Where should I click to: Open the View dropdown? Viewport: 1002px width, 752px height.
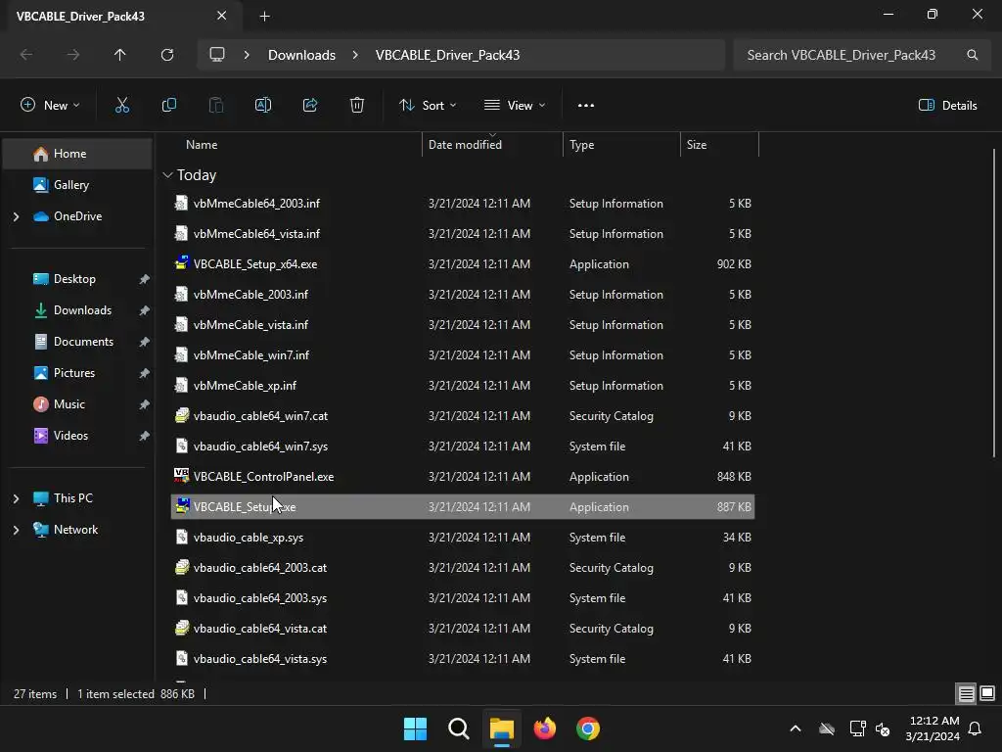click(515, 106)
